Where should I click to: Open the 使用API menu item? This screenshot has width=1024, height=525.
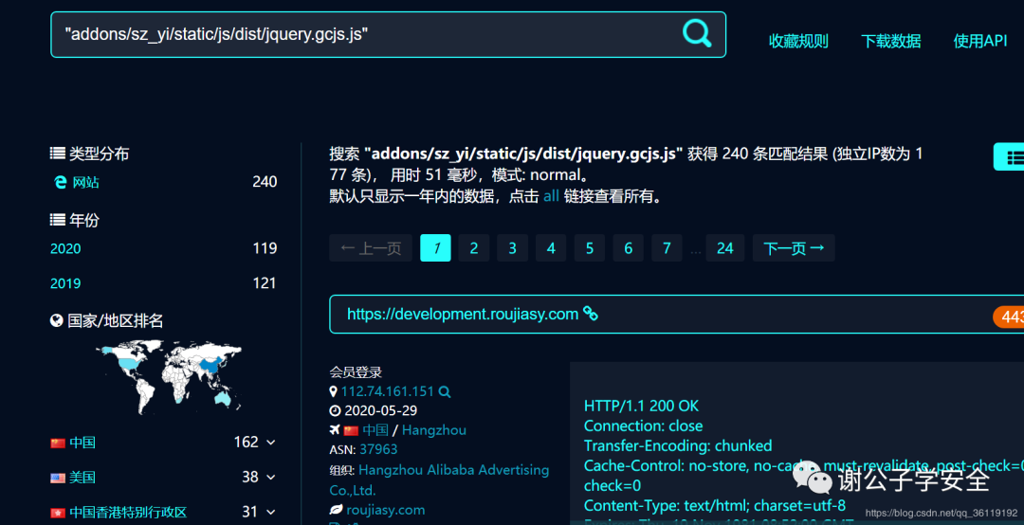coord(980,41)
